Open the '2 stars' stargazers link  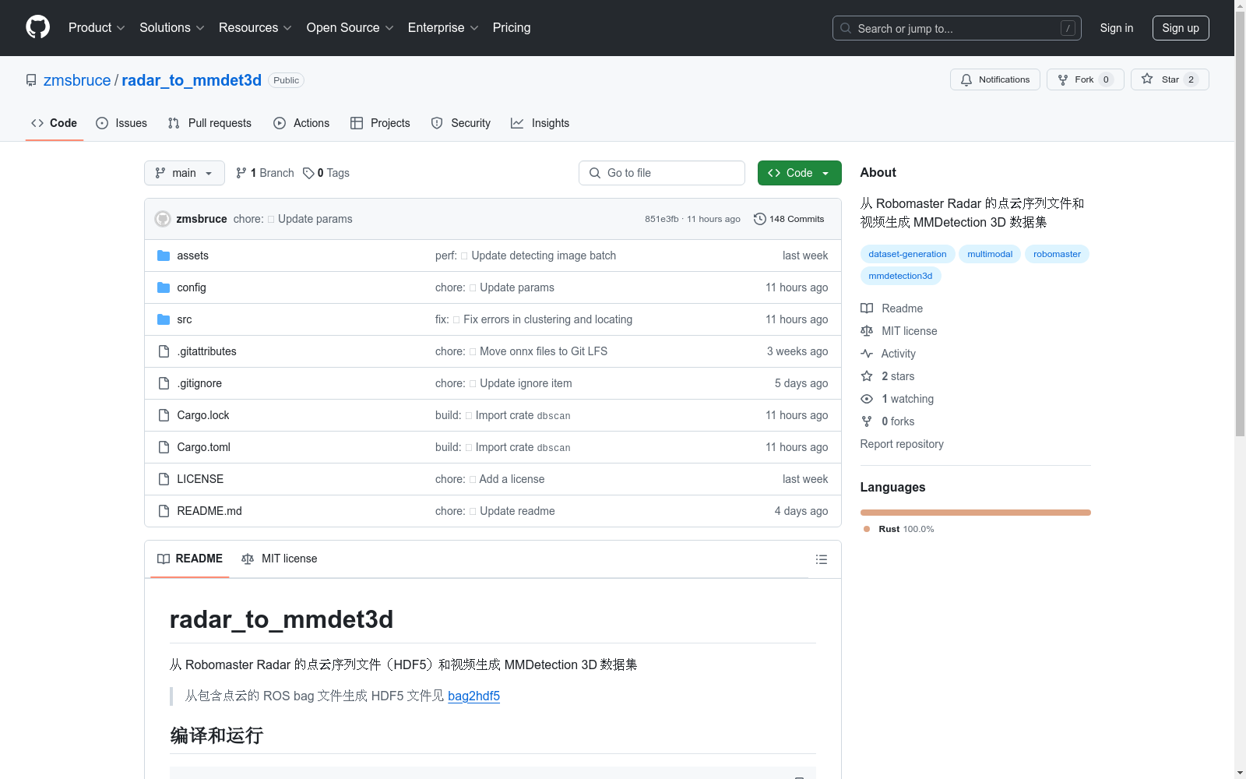coord(898,376)
